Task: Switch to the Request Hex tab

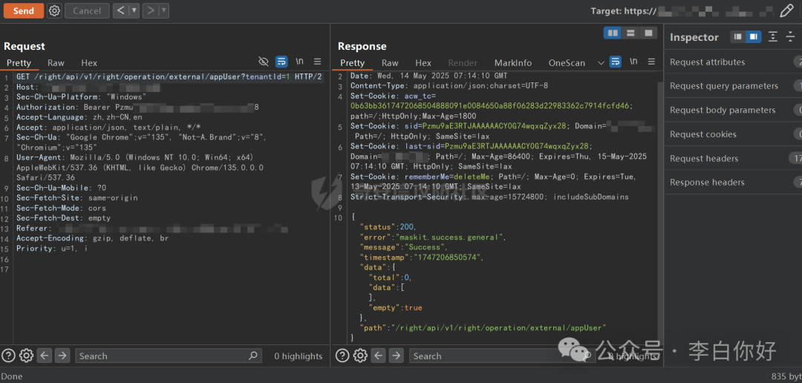Action: click(x=89, y=63)
